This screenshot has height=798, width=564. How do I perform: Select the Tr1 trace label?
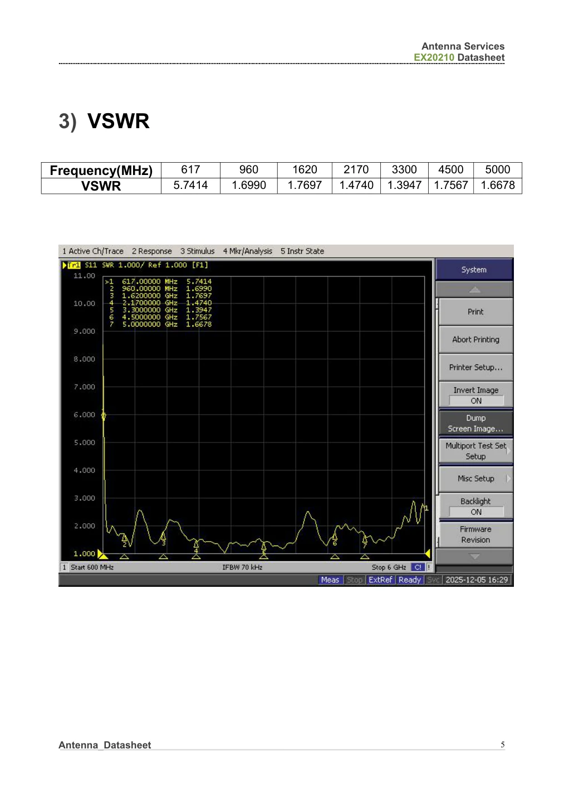73,265
